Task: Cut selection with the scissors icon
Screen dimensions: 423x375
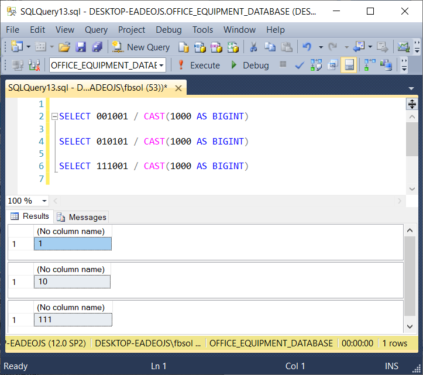Action: pos(254,47)
